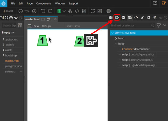The height and width of the screenshot is (121, 168).
Task: Click the dots icon next to style.css
Action: pyautogui.click(x=21, y=72)
